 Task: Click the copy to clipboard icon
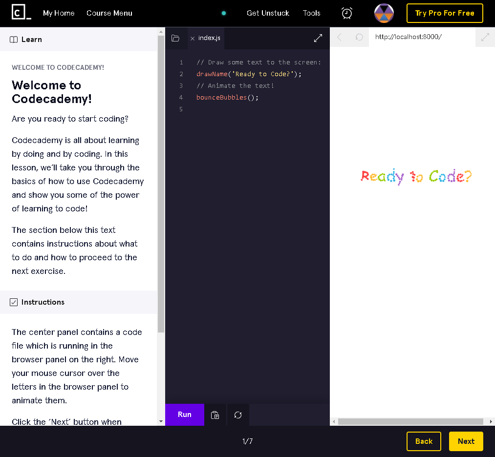[215, 415]
